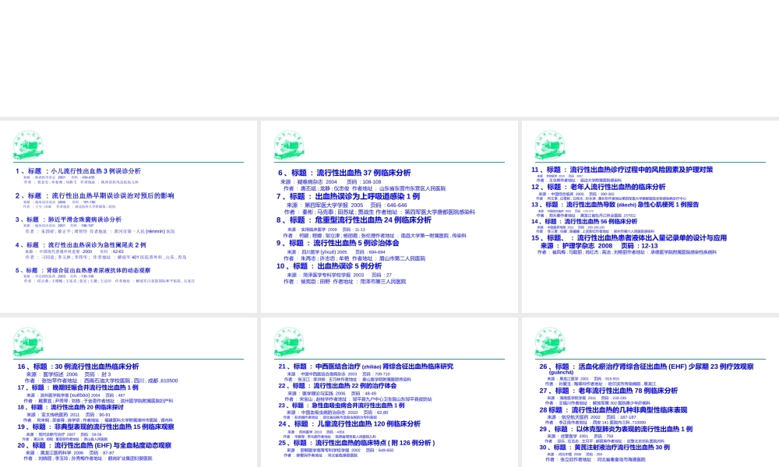779x467 pixels.
Task: Select title 15 about 液体出入量记录单
Action: [x=629, y=238]
